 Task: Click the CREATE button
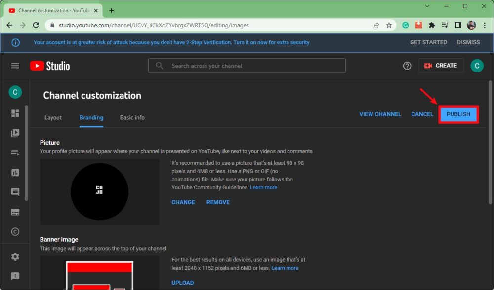(441, 66)
